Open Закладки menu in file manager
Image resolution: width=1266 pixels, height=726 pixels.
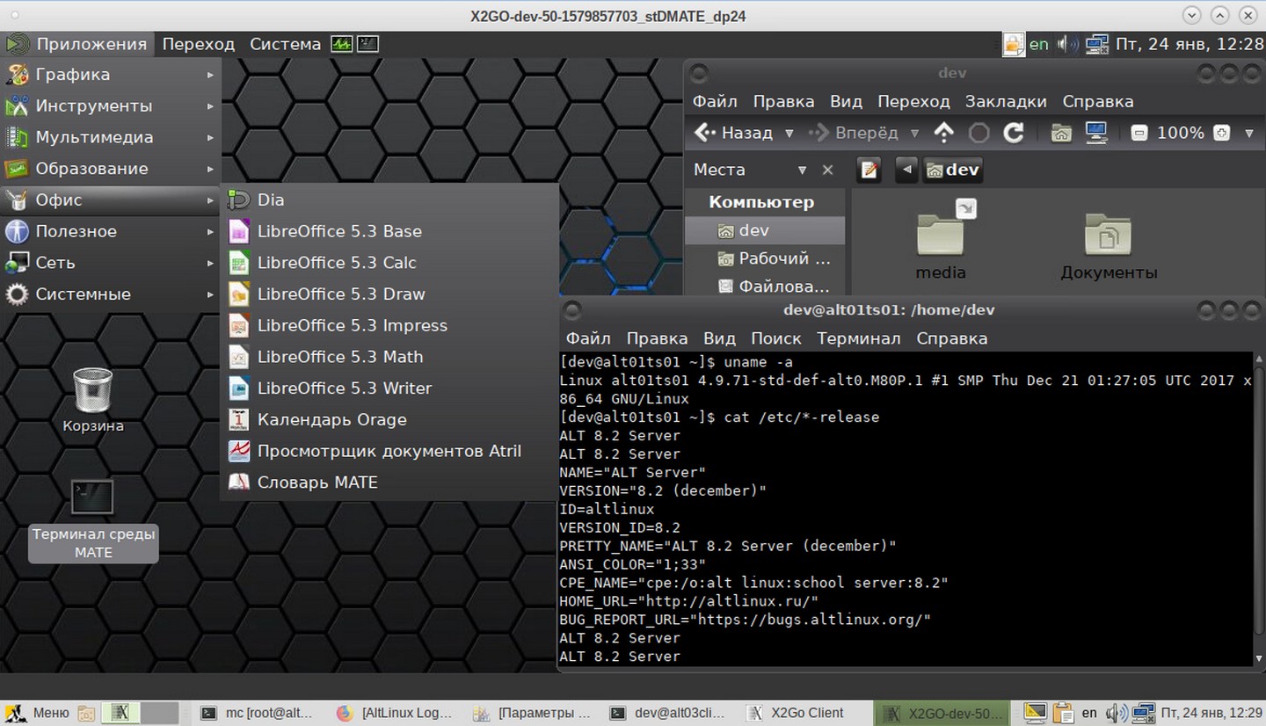pyautogui.click(x=1006, y=101)
